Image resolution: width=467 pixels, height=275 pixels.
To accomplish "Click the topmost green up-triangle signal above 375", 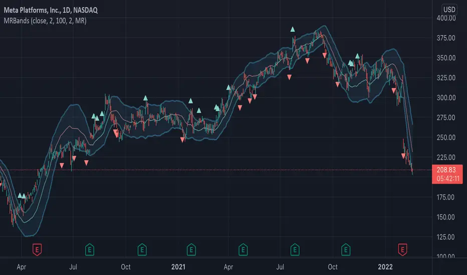I will tap(293, 29).
